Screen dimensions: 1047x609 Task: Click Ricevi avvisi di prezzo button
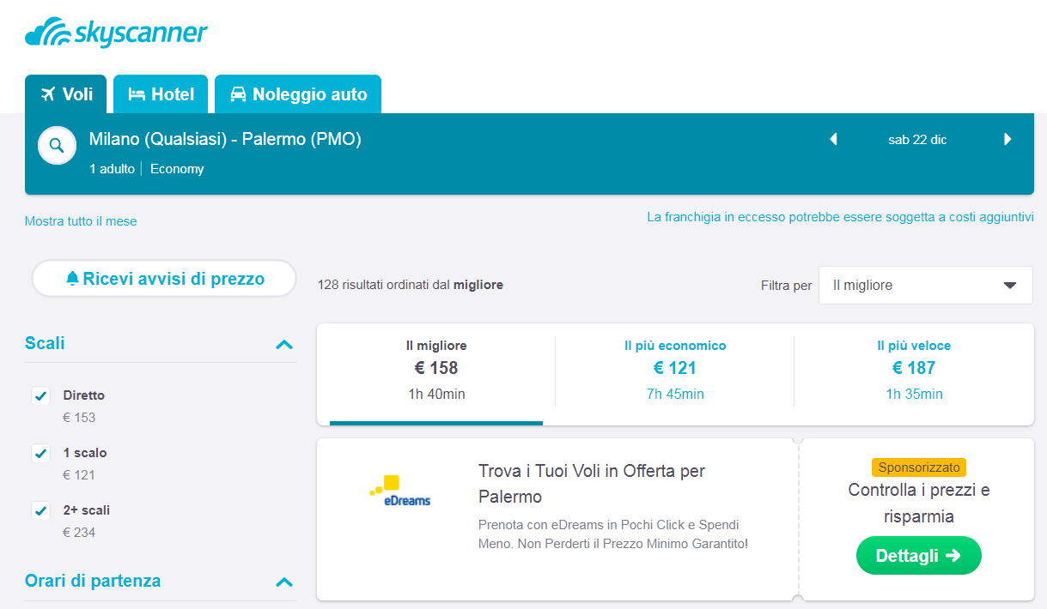[164, 279]
